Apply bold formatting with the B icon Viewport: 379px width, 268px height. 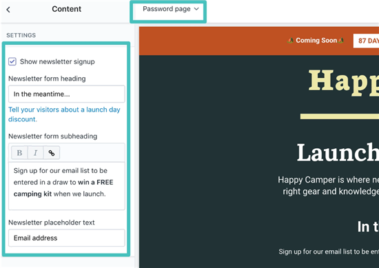19,153
